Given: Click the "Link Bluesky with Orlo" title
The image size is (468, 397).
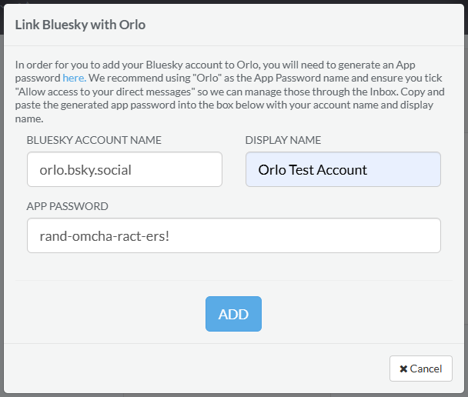Looking at the screenshot, I should (80, 25).
